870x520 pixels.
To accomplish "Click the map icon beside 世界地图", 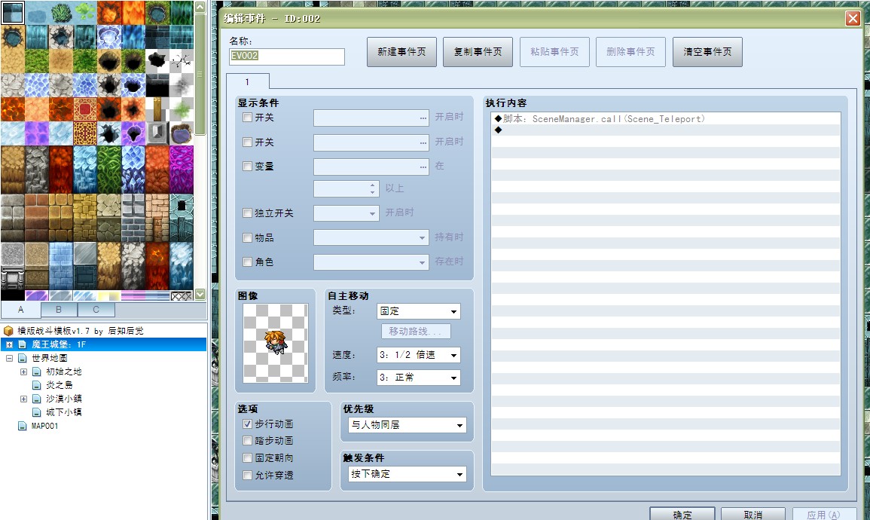I will (x=23, y=358).
